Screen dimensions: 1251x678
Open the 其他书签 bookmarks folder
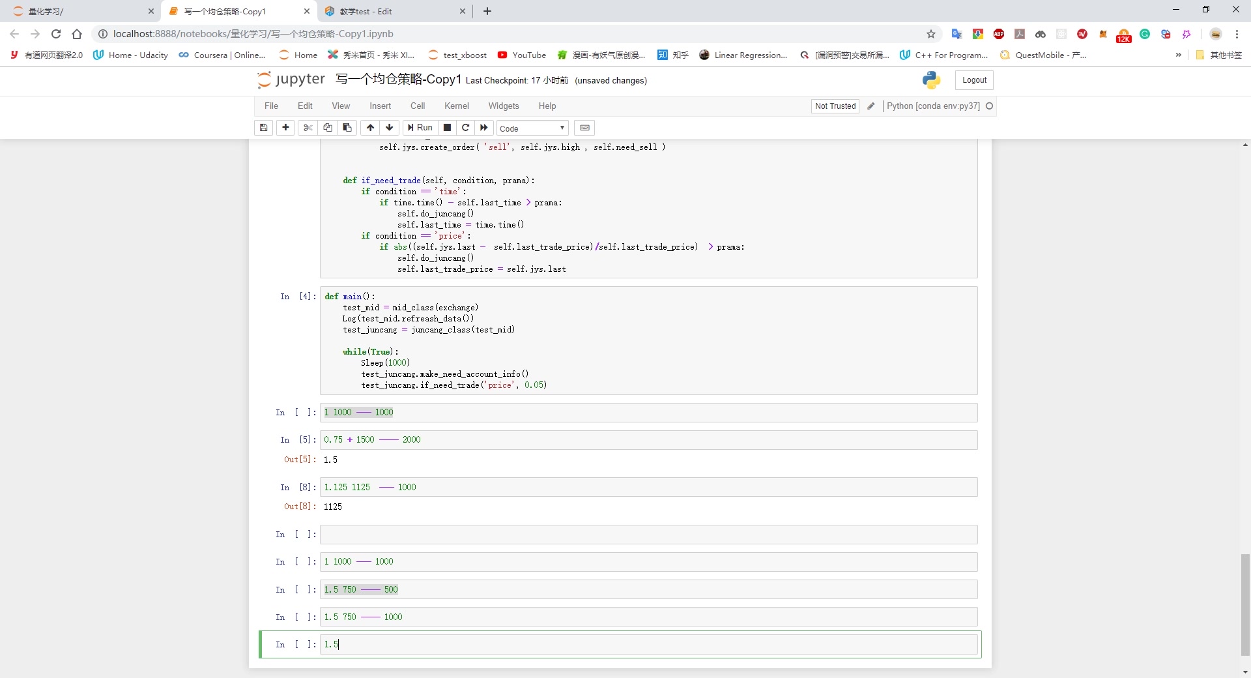click(x=1219, y=55)
